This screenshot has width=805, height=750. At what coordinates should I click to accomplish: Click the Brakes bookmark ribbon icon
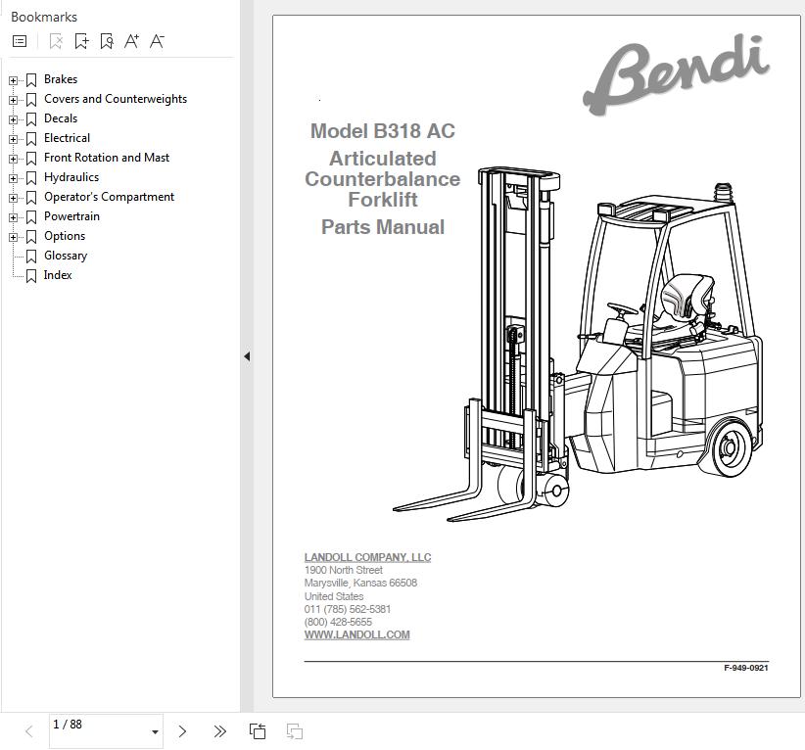[31, 80]
